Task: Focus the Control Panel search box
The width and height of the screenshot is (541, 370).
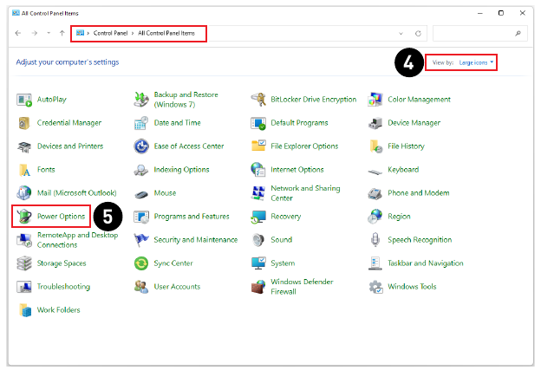Action: [480, 34]
